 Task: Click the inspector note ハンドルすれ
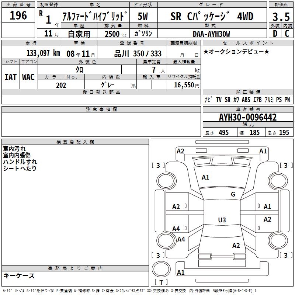click(20, 162)
